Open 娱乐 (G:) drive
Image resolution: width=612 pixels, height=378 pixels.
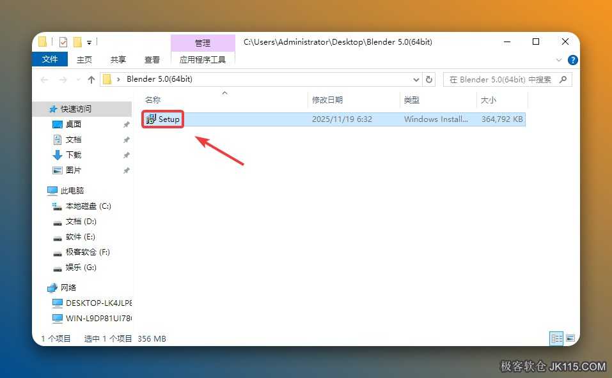pyautogui.click(x=81, y=268)
